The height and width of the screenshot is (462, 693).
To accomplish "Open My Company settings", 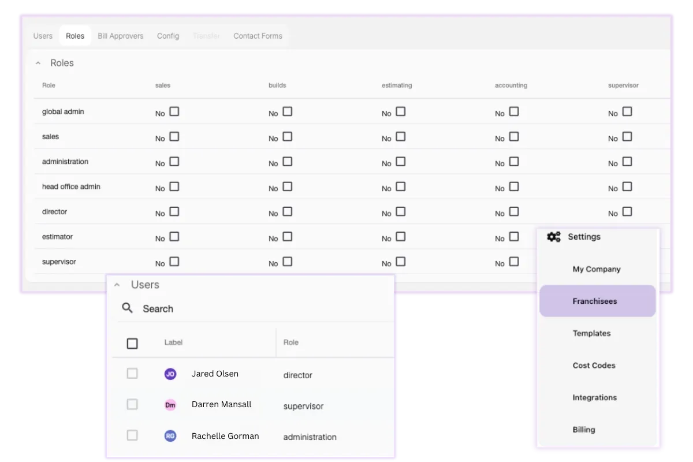I will point(597,269).
